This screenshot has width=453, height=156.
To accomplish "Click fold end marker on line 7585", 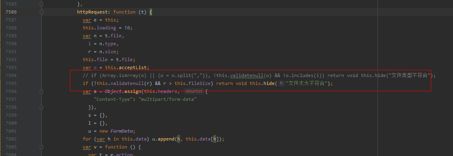I will (42, 4).
